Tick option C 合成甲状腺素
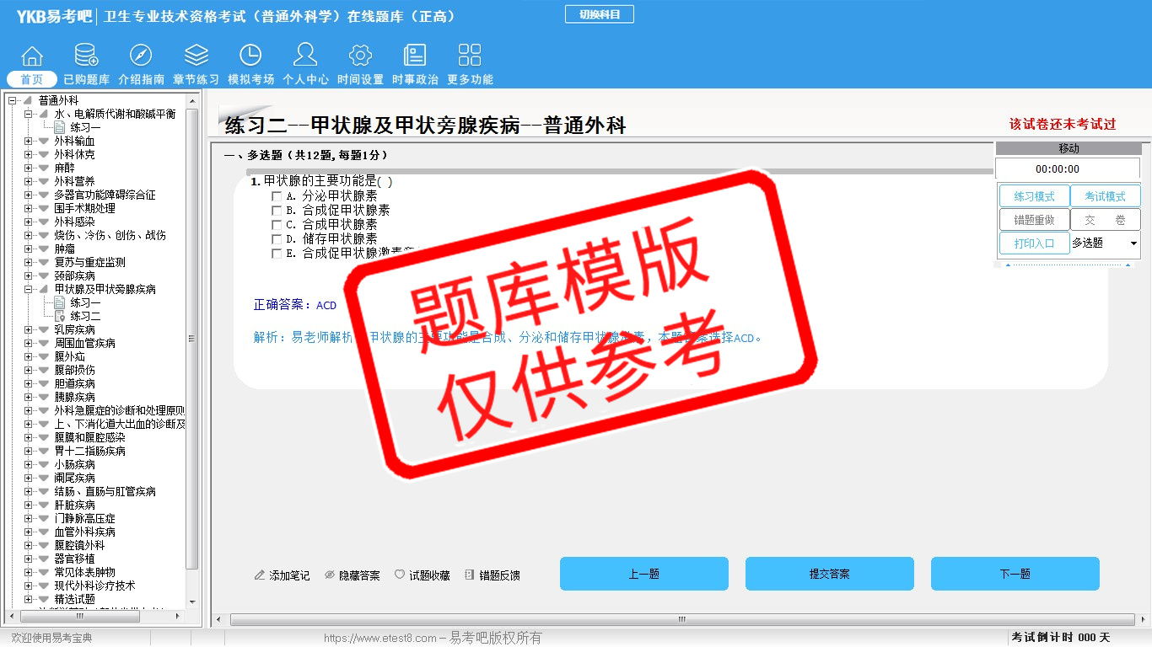1152x647 pixels. [x=277, y=225]
